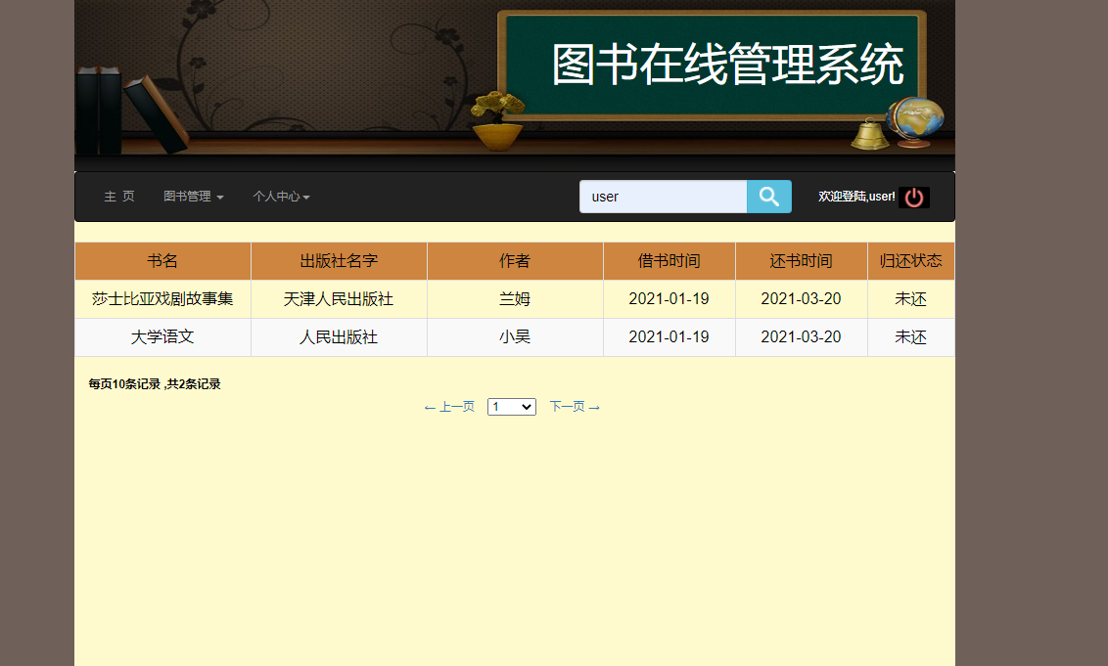Click the 出版社名字 column header
The width and height of the screenshot is (1108, 666).
pos(339,260)
